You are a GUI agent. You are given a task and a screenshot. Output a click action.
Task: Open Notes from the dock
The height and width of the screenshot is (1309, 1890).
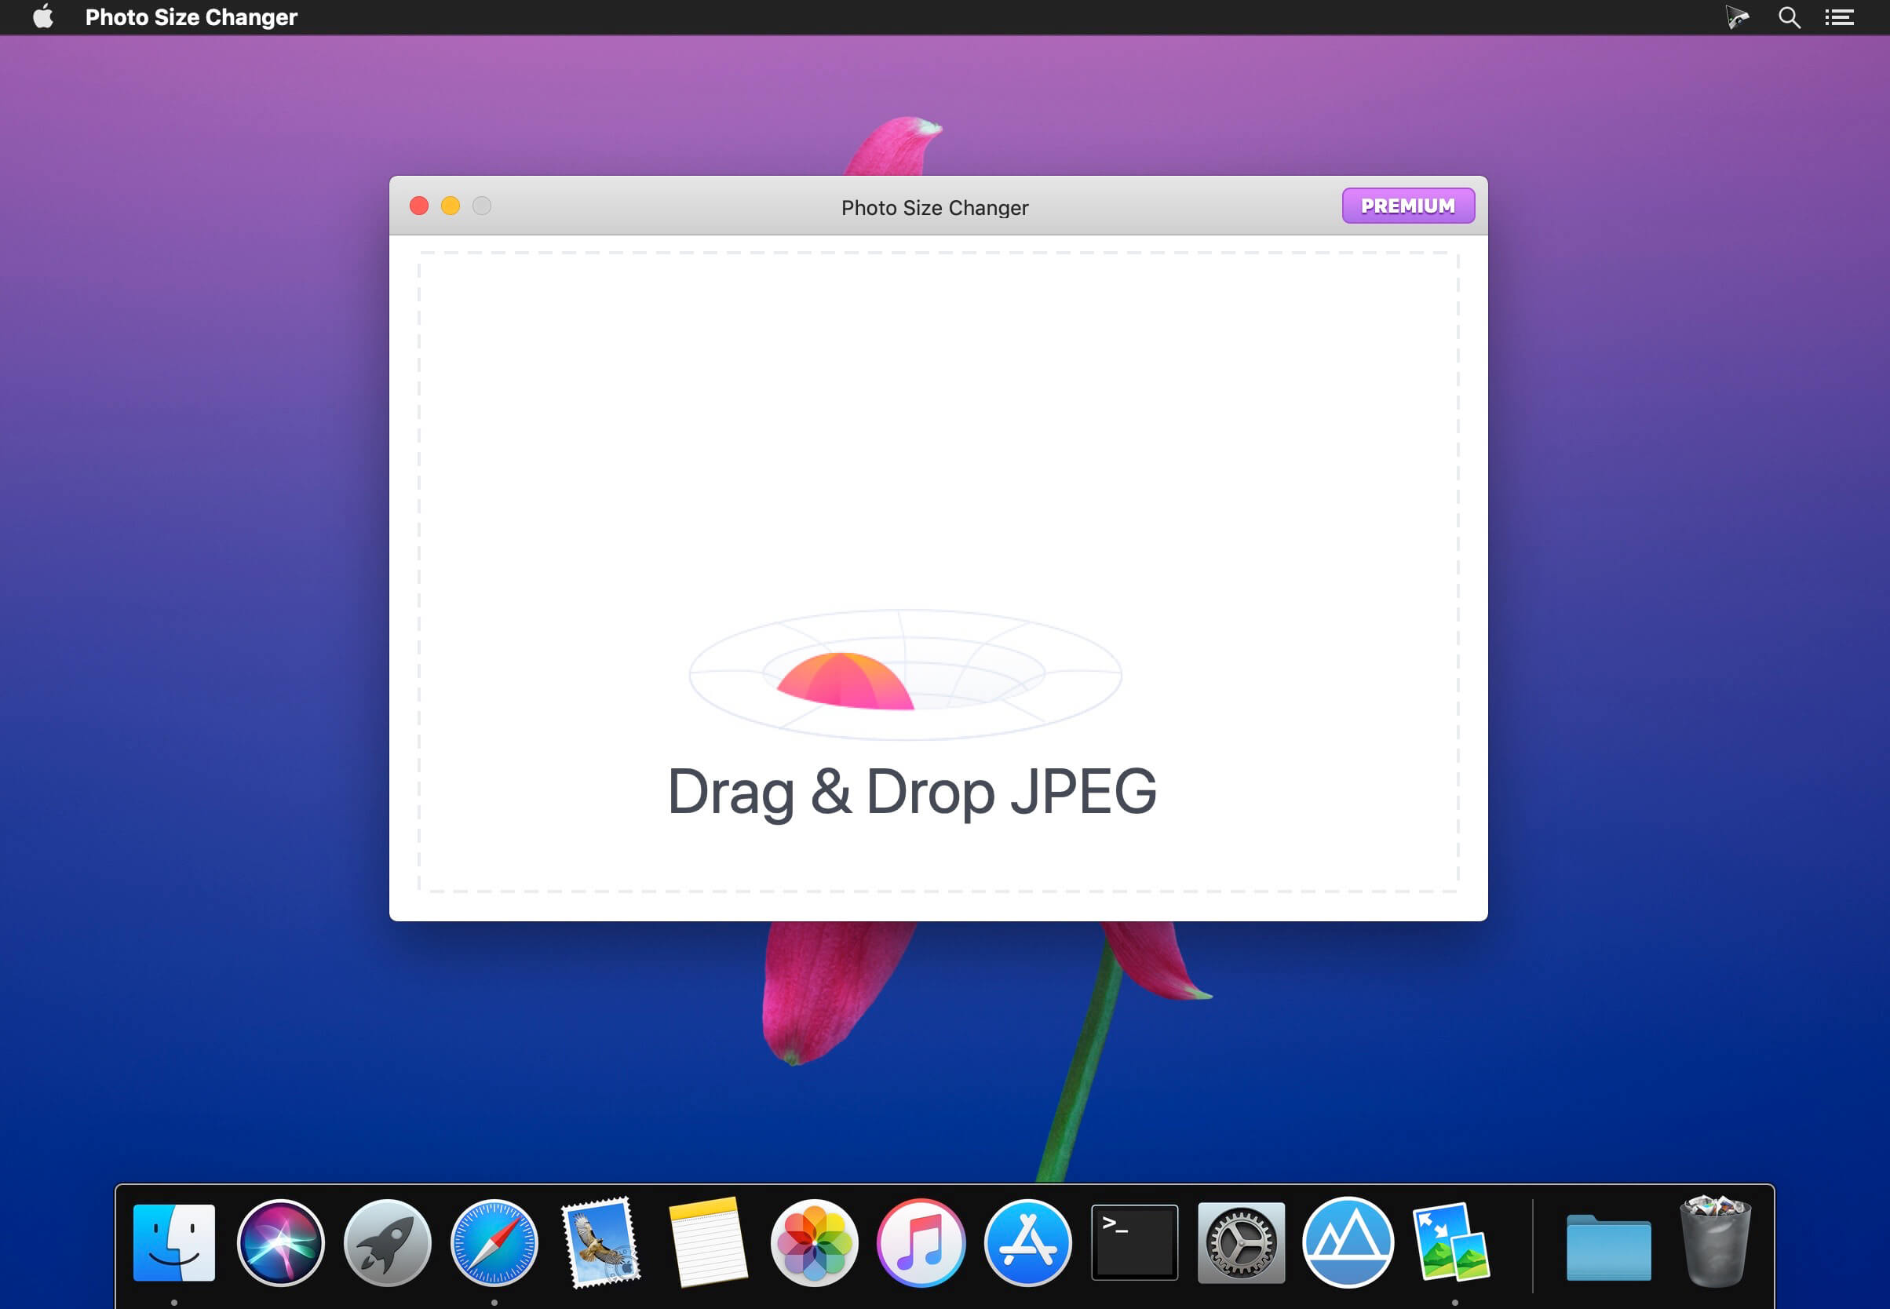(x=707, y=1242)
